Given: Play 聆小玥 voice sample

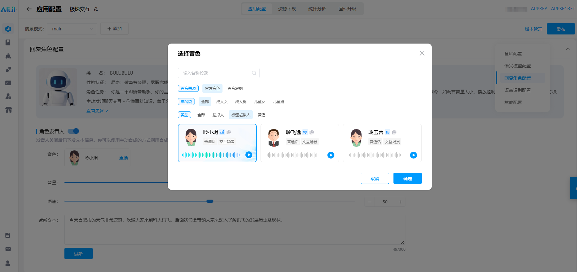Looking at the screenshot, I should (249, 155).
